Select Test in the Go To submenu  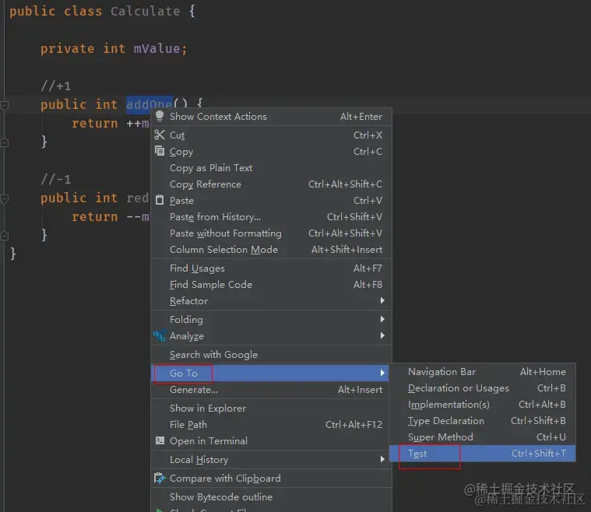pyautogui.click(x=483, y=453)
